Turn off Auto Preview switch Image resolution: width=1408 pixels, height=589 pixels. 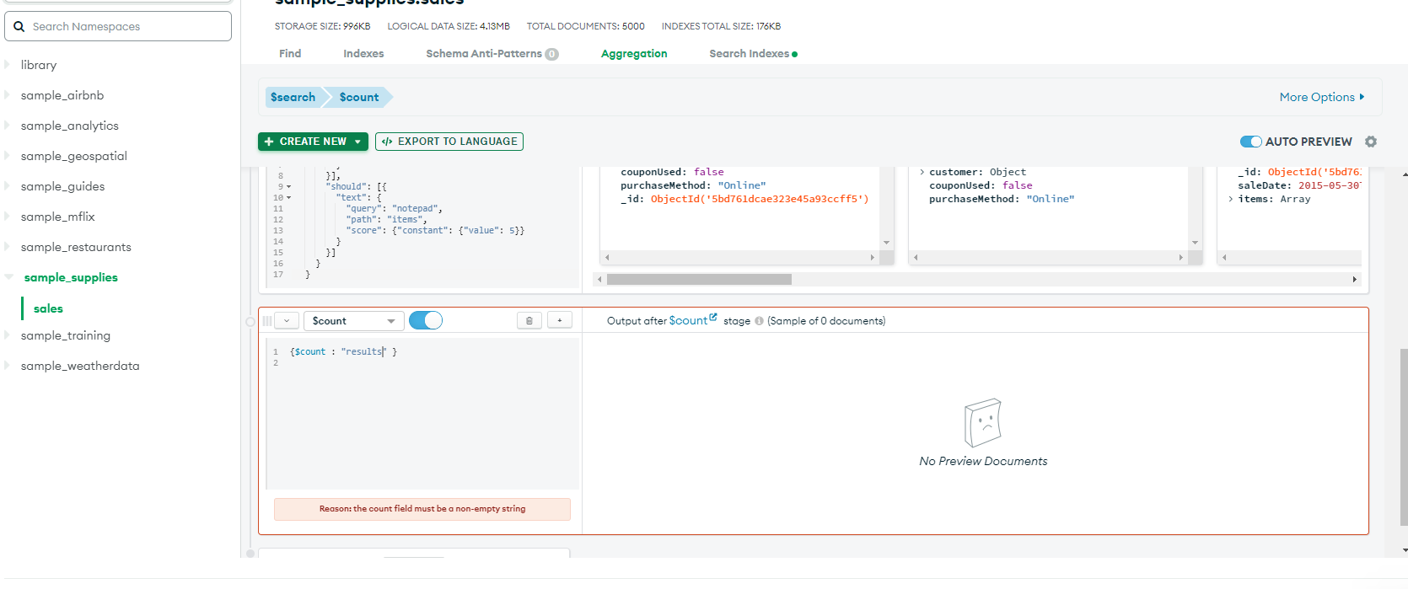pos(1250,142)
